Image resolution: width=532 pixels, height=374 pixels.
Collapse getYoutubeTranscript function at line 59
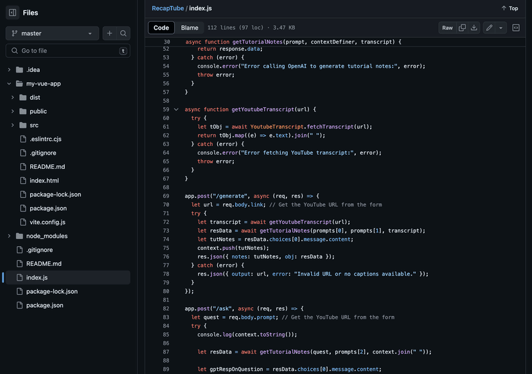pyautogui.click(x=176, y=109)
